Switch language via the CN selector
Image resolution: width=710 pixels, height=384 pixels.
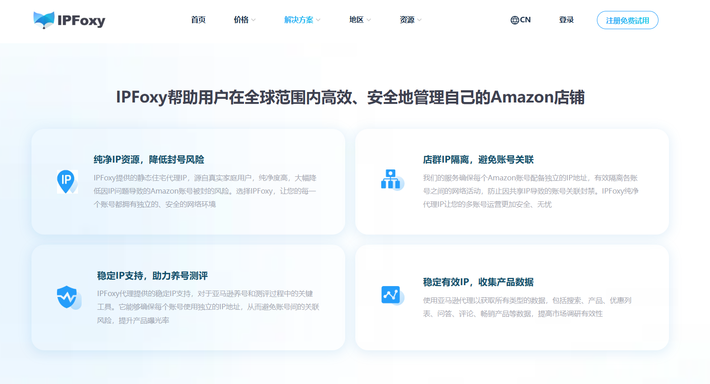(521, 20)
